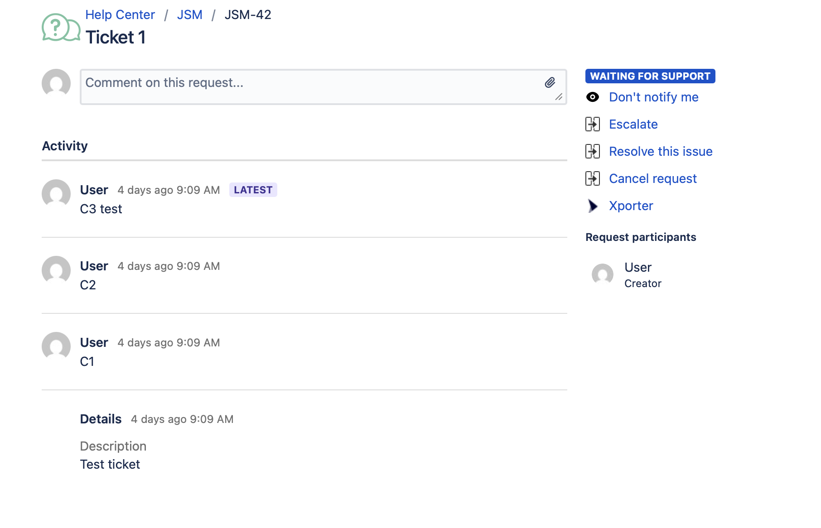This screenshot has height=528, width=821.
Task: Click the comment box resize handle
Action: click(x=559, y=97)
